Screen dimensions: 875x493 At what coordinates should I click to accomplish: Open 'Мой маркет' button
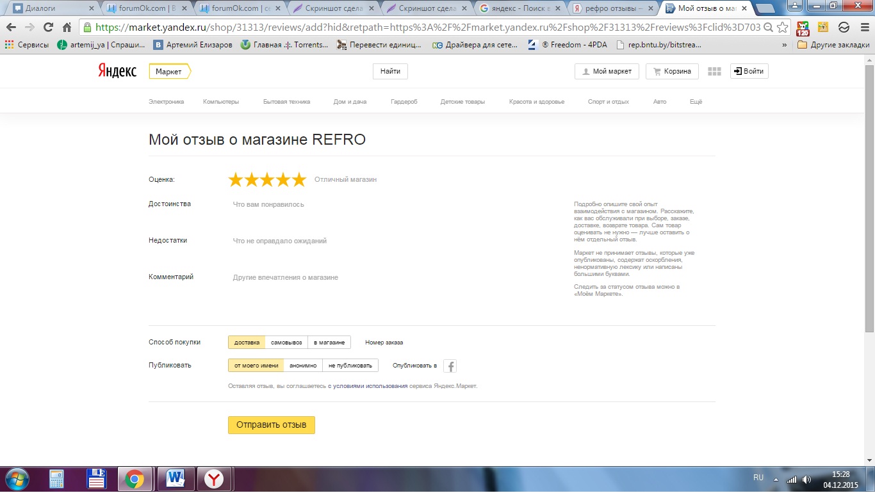click(607, 72)
